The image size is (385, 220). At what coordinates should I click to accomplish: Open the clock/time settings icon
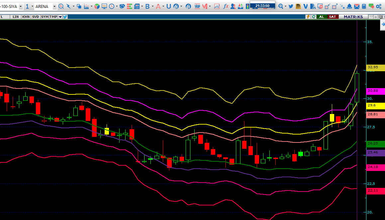pos(112,6)
